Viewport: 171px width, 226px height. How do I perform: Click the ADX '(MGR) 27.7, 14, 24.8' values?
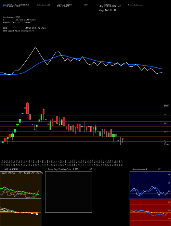36,28
